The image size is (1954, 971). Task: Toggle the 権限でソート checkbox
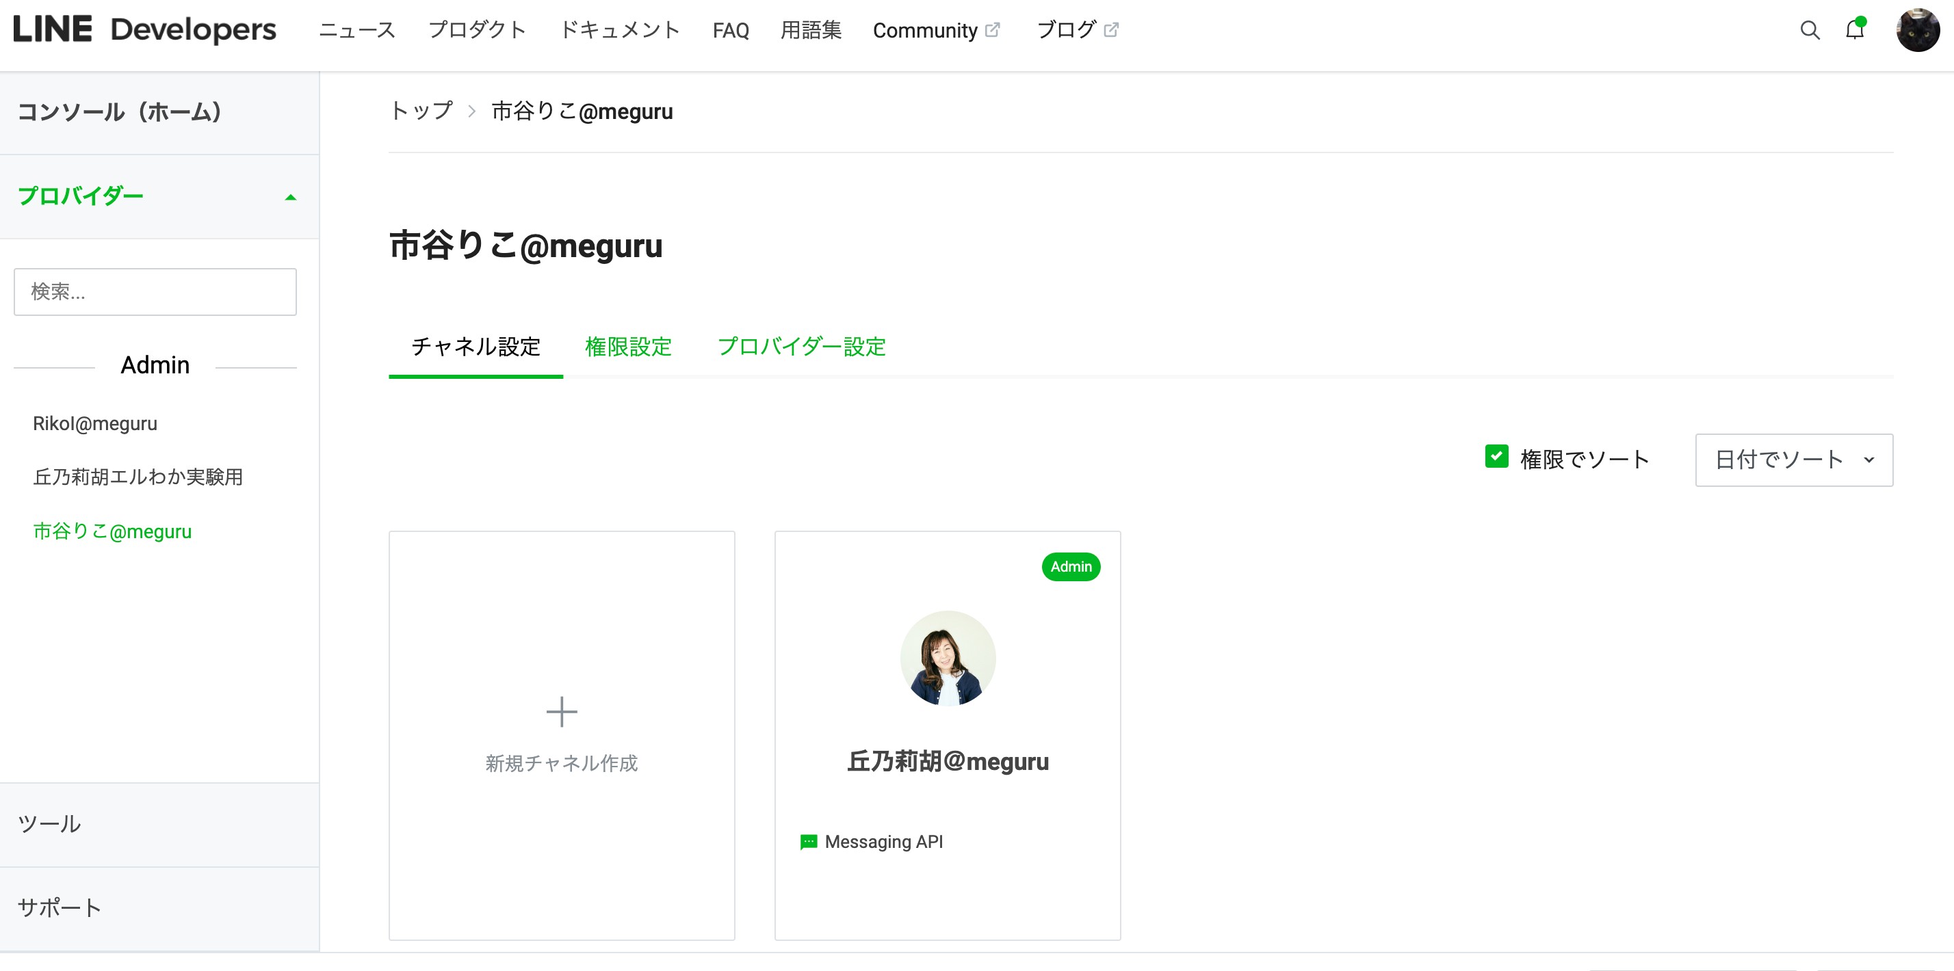(x=1496, y=456)
